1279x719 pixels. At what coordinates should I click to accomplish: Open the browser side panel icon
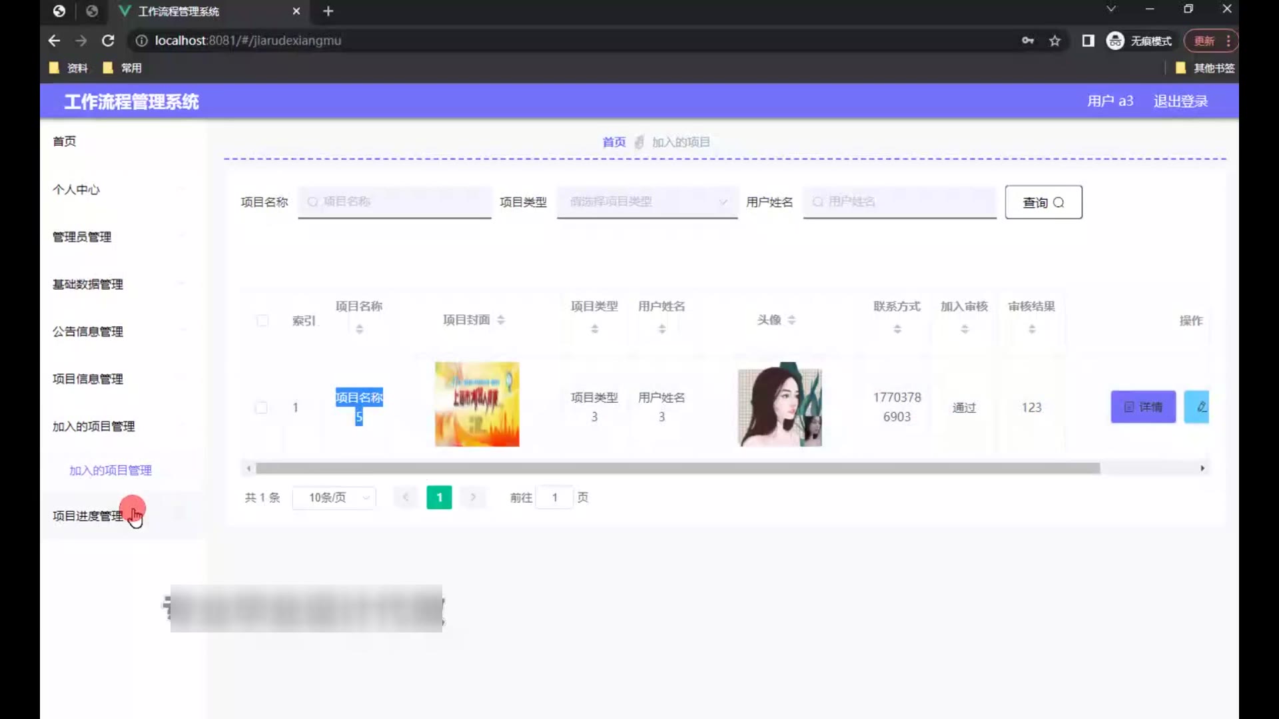(1088, 41)
